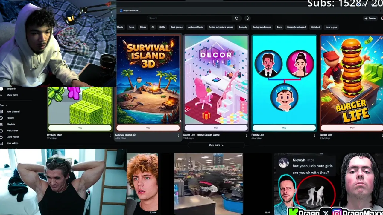The width and height of the screenshot is (383, 215).
Task: Open the Family Life thumbnail
Action: click(x=284, y=79)
